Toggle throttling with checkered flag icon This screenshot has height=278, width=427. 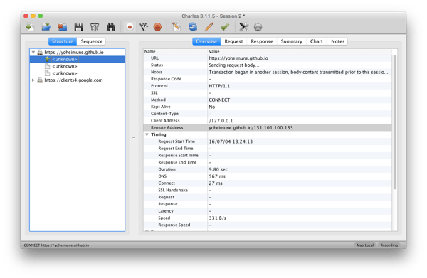click(144, 27)
